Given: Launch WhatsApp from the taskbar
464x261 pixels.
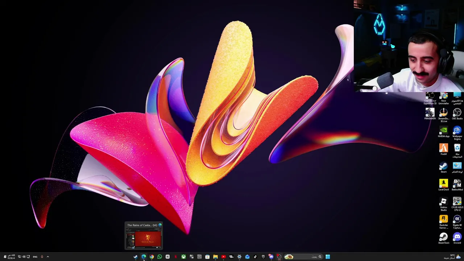Looking at the screenshot, I should click(159, 257).
